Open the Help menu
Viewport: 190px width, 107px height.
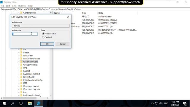point(30,6)
